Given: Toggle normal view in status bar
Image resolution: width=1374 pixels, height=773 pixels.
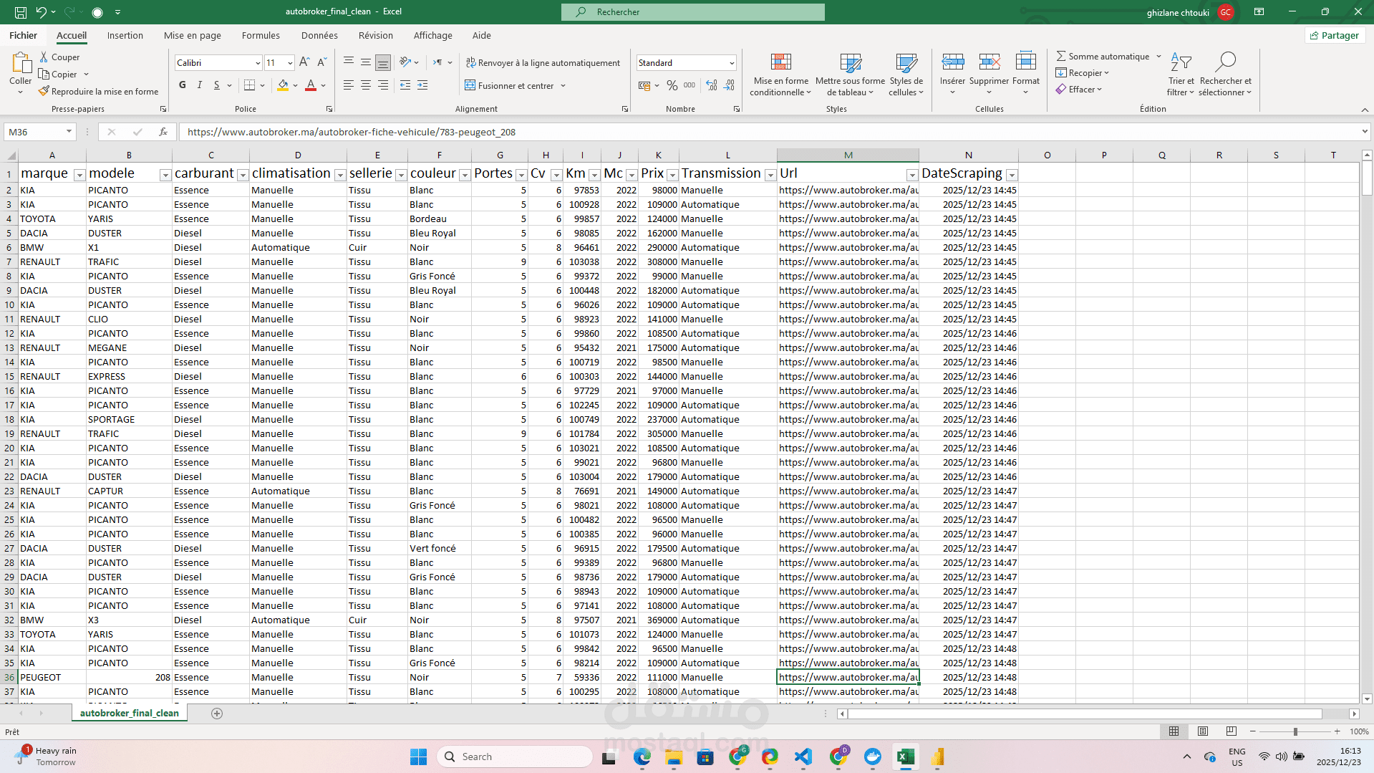Looking at the screenshot, I should pos(1174,731).
